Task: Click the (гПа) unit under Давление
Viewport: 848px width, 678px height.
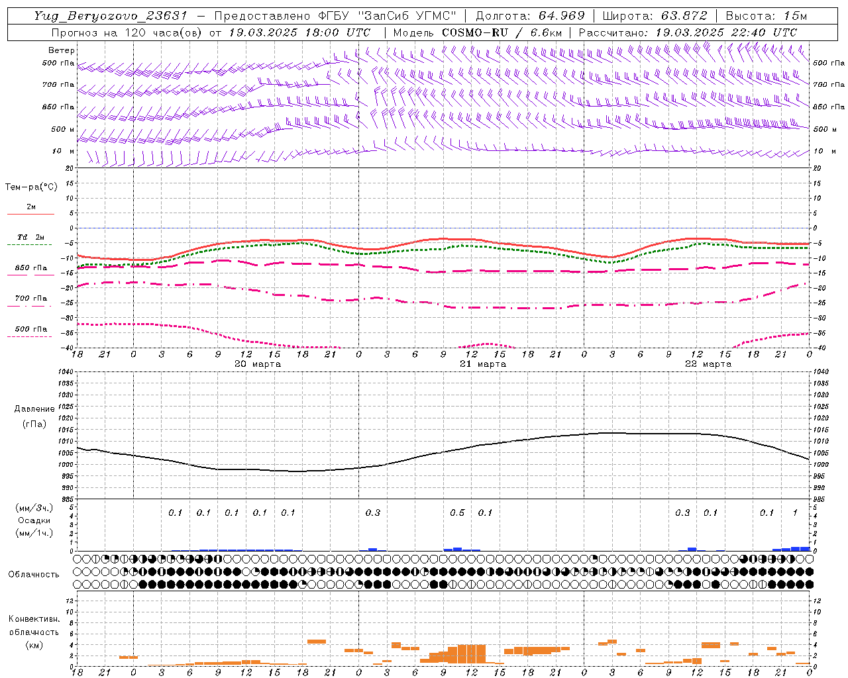Action: point(34,424)
